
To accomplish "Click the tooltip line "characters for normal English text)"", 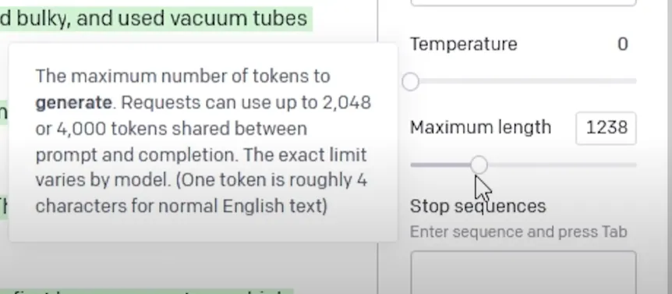I will click(182, 206).
